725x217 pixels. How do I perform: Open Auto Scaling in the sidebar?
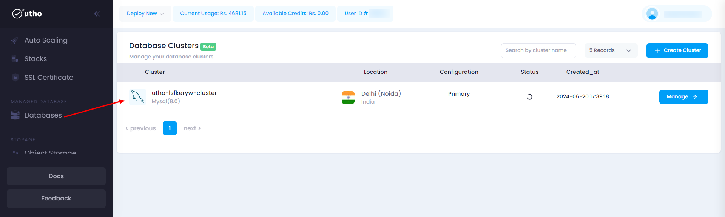click(x=46, y=40)
